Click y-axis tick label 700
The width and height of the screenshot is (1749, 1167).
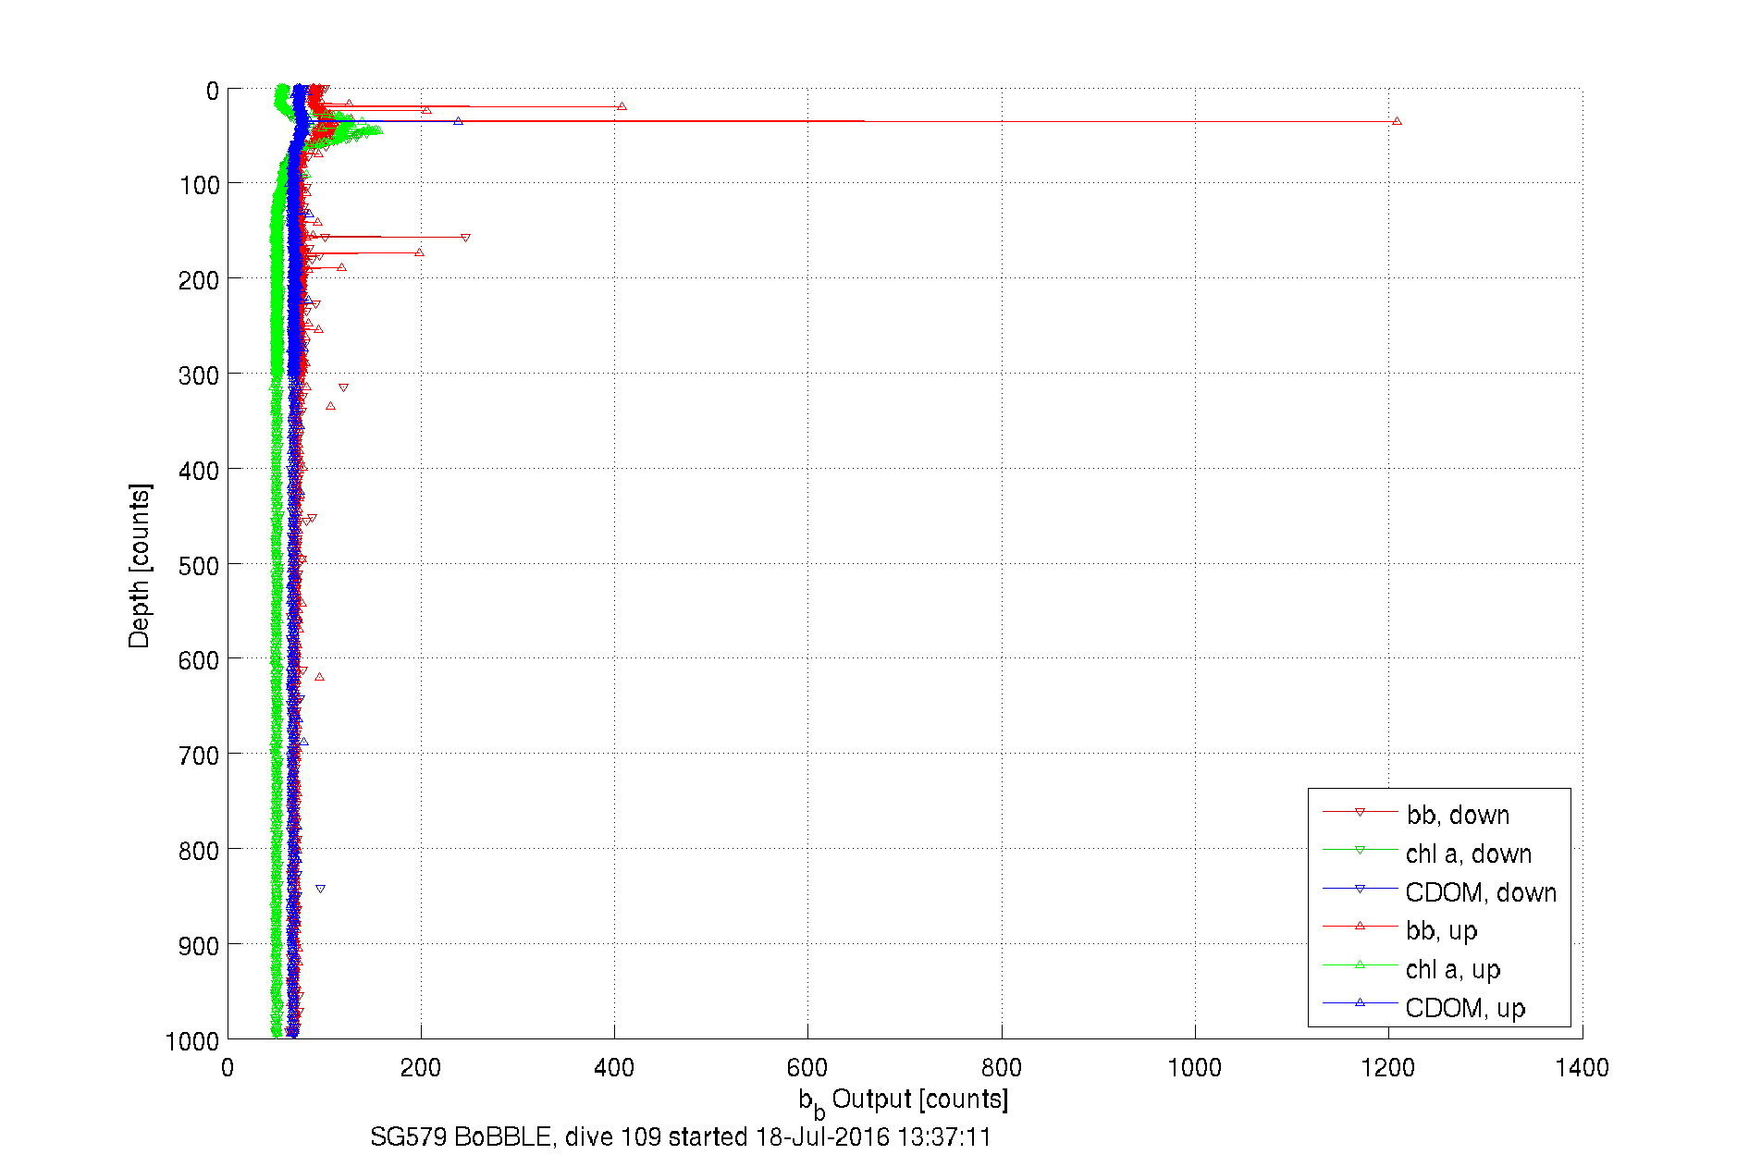pyautogui.click(x=200, y=755)
